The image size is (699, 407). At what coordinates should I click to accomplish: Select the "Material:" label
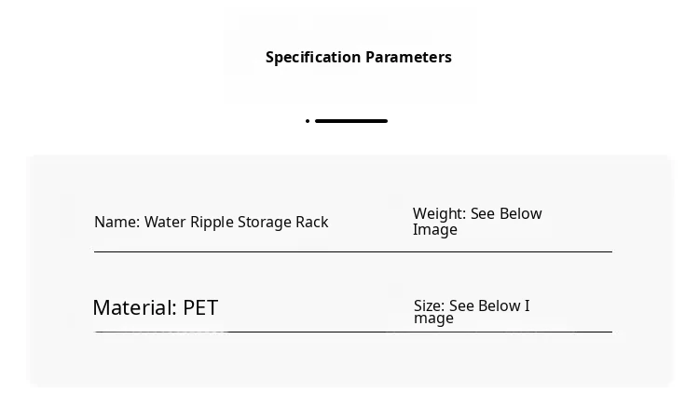[134, 308]
